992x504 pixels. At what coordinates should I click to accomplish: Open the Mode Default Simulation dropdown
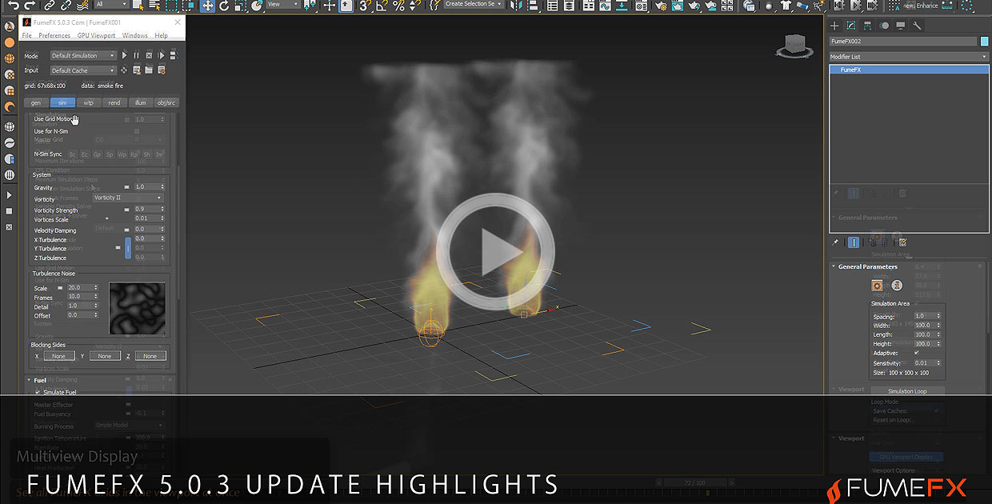pyautogui.click(x=83, y=56)
